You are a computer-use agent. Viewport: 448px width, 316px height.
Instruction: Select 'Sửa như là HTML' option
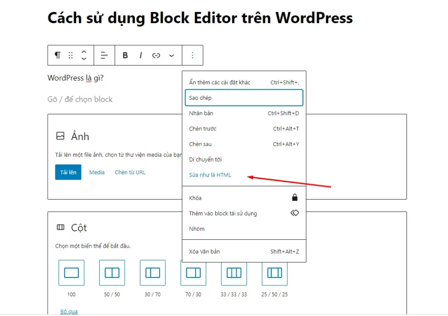coord(244,175)
